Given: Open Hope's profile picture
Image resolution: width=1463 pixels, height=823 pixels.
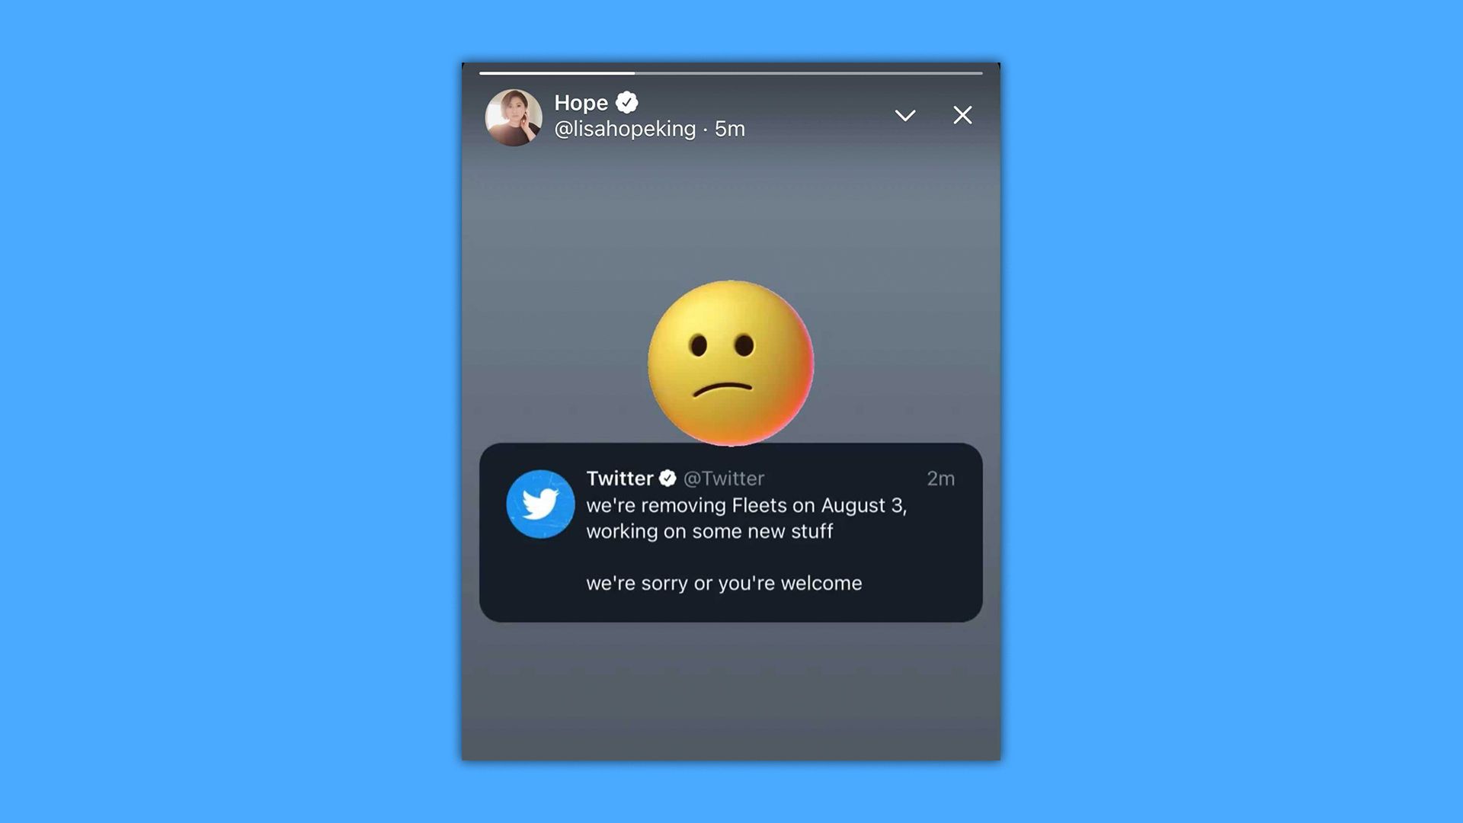Looking at the screenshot, I should pyautogui.click(x=514, y=117).
